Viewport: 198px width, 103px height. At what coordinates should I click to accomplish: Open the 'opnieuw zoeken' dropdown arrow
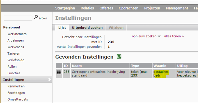click(159, 36)
